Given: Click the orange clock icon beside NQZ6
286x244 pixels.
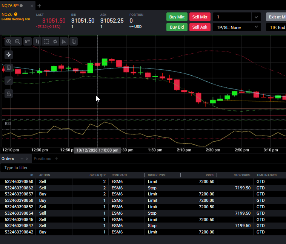Looking at the screenshot, I should click(x=16, y=14).
